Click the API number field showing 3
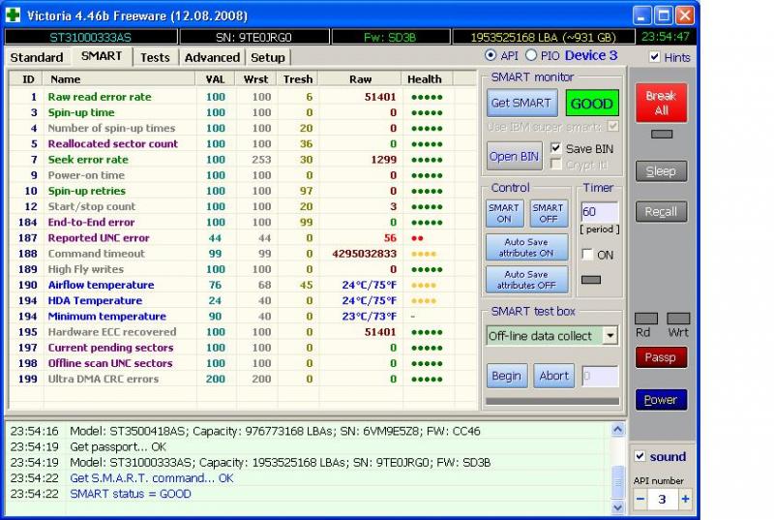The height and width of the screenshot is (520, 774). (x=662, y=499)
